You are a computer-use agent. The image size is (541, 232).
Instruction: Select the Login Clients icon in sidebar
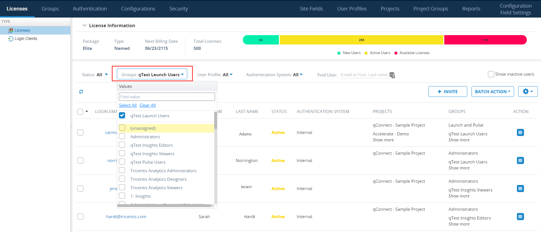click(x=10, y=39)
